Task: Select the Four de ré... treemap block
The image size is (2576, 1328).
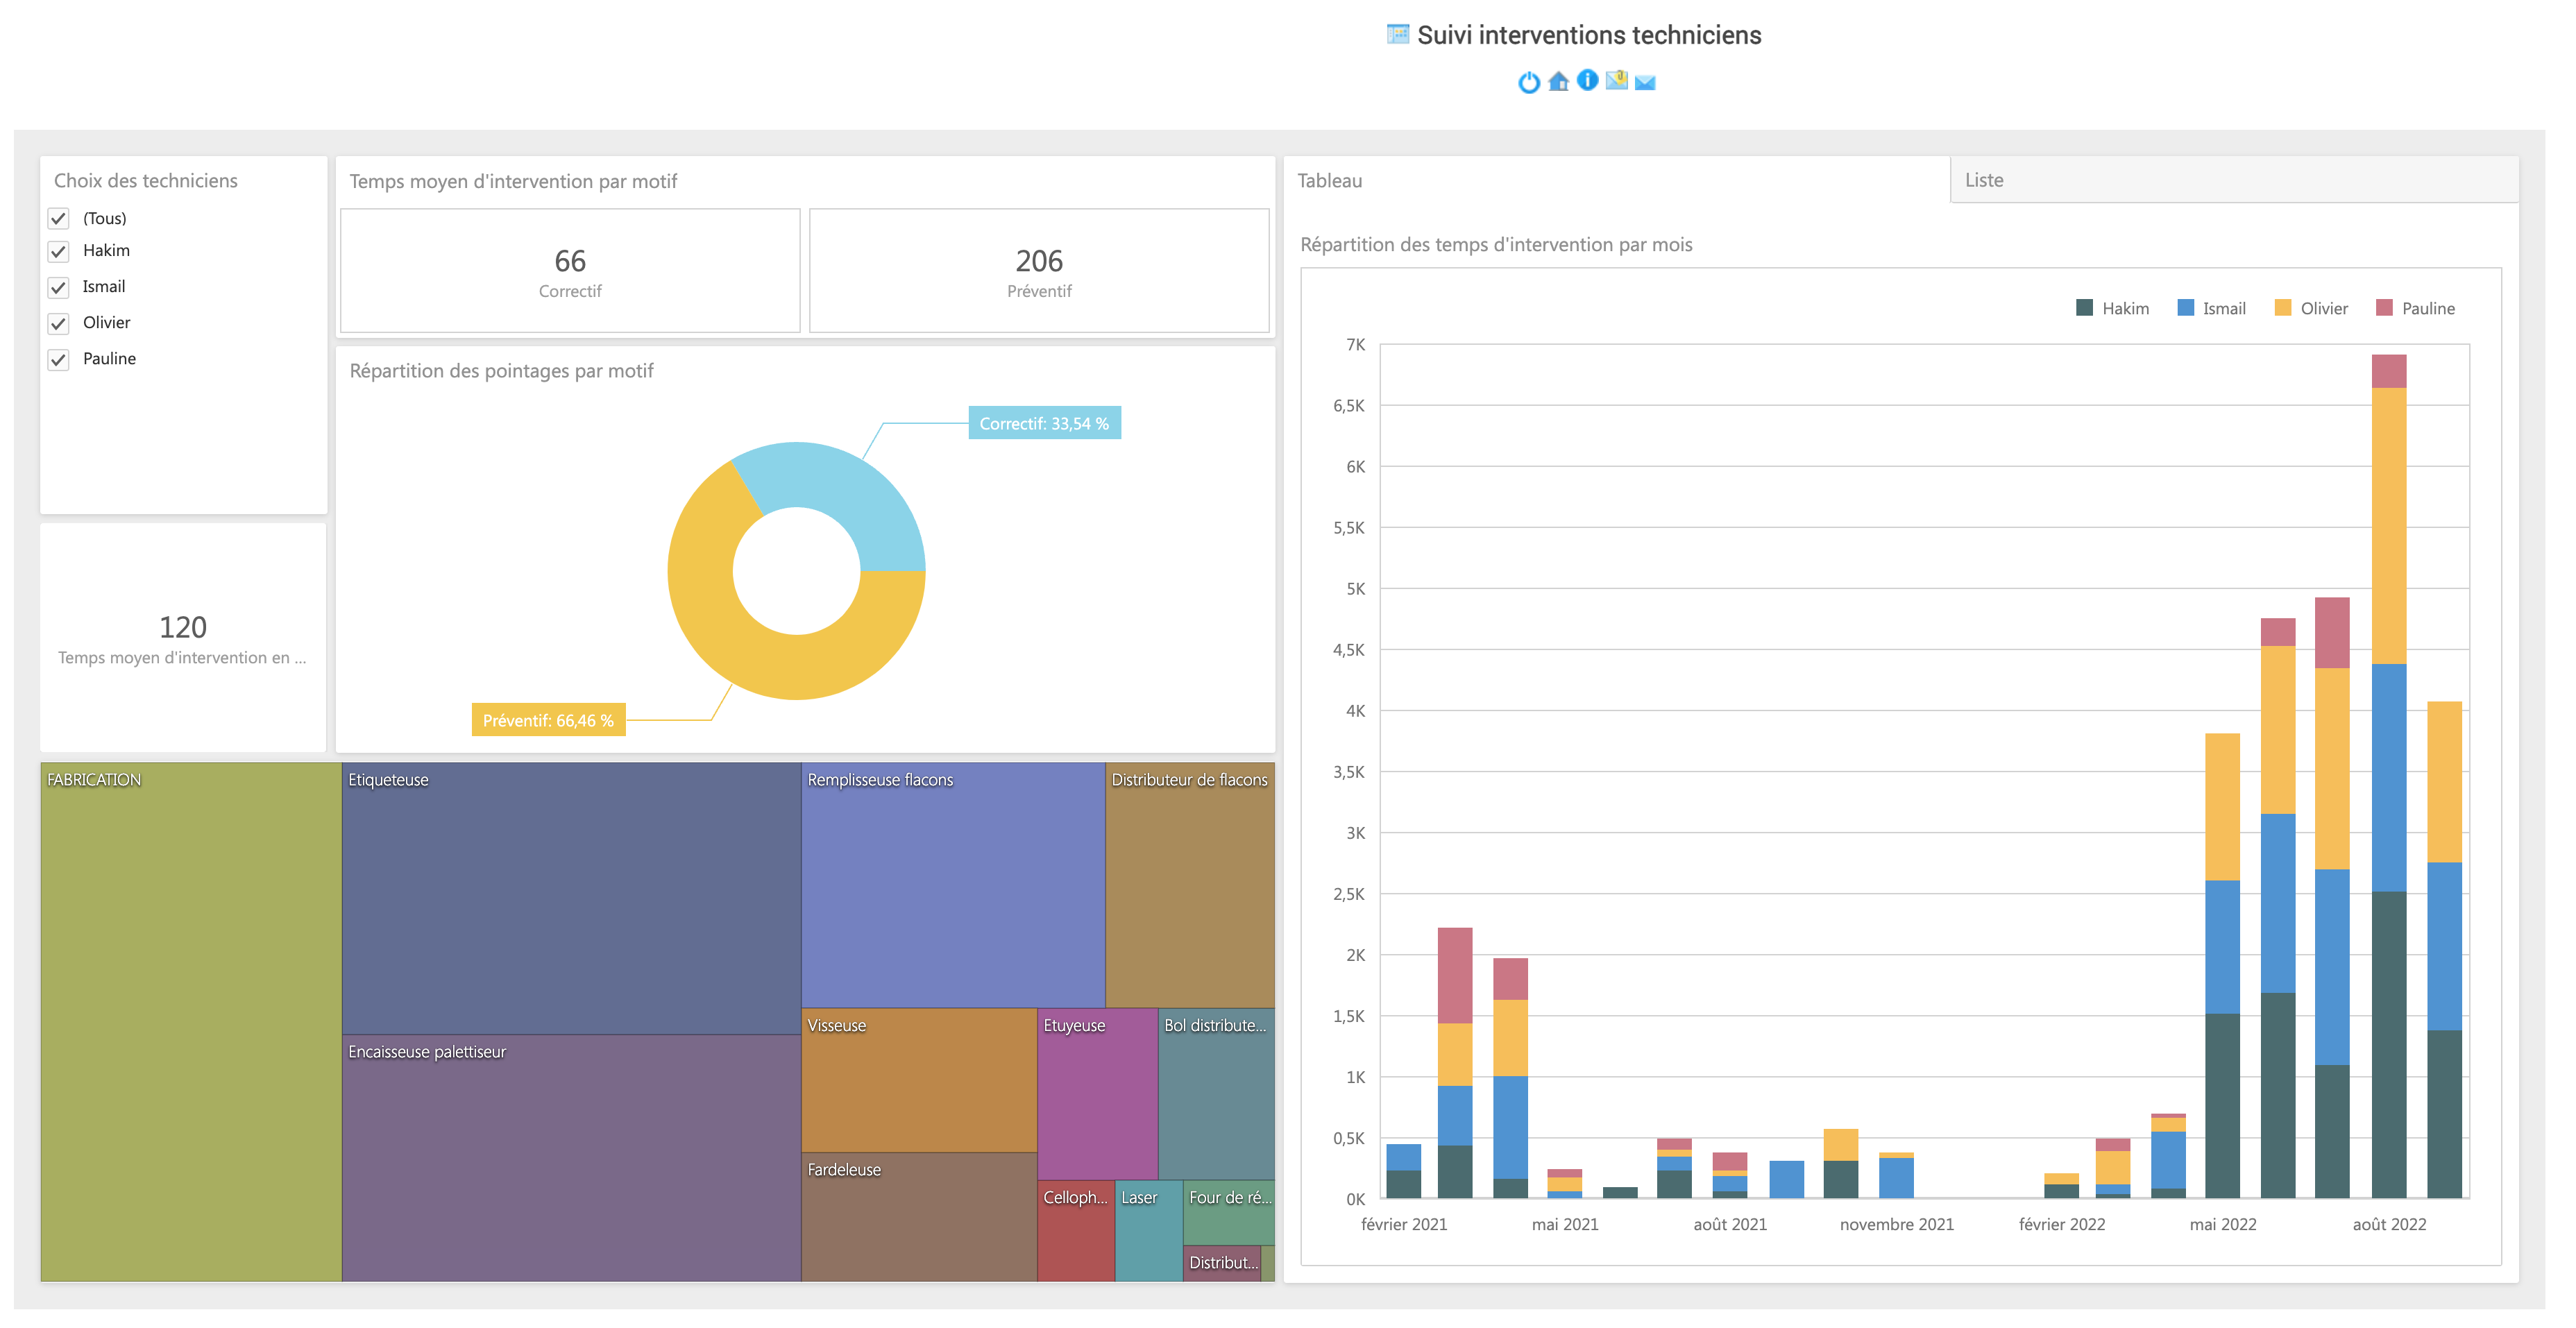Action: click(x=1229, y=1212)
